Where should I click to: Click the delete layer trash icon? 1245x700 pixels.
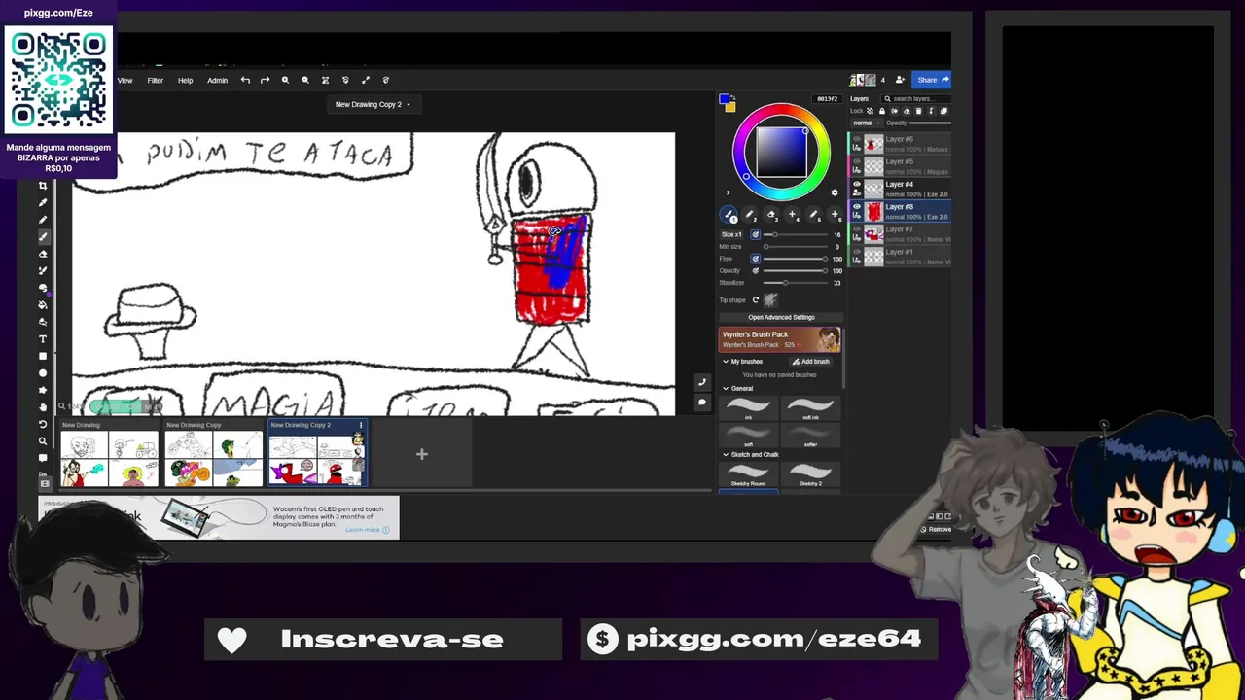coord(919,111)
